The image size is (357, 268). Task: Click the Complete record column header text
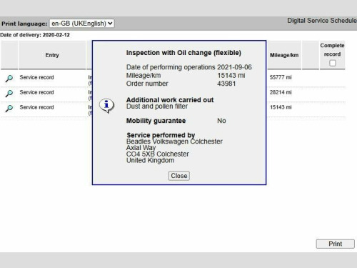click(332, 50)
